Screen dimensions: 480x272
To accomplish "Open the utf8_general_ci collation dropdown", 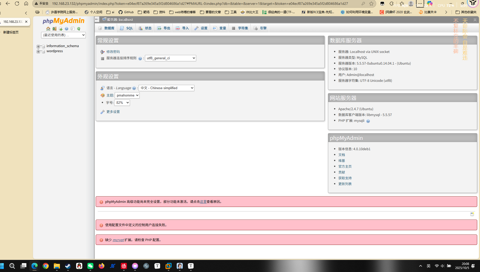I will click(x=170, y=58).
